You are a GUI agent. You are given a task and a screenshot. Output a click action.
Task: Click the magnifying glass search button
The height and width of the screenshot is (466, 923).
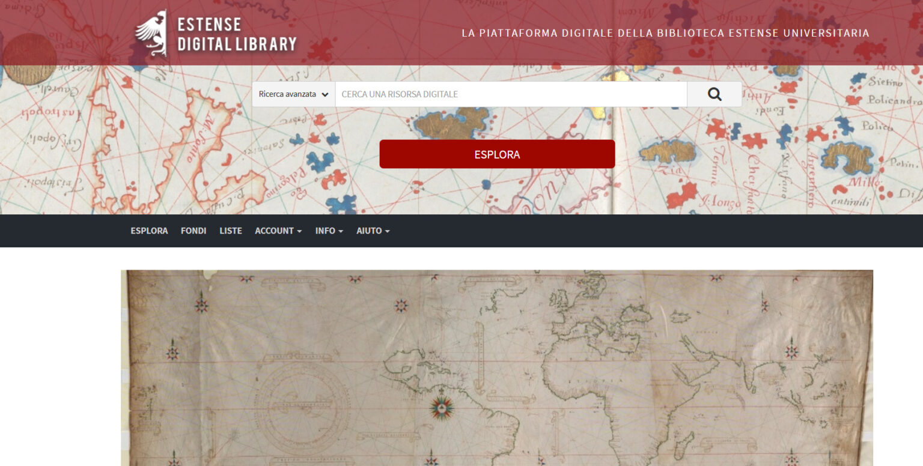[x=714, y=94]
